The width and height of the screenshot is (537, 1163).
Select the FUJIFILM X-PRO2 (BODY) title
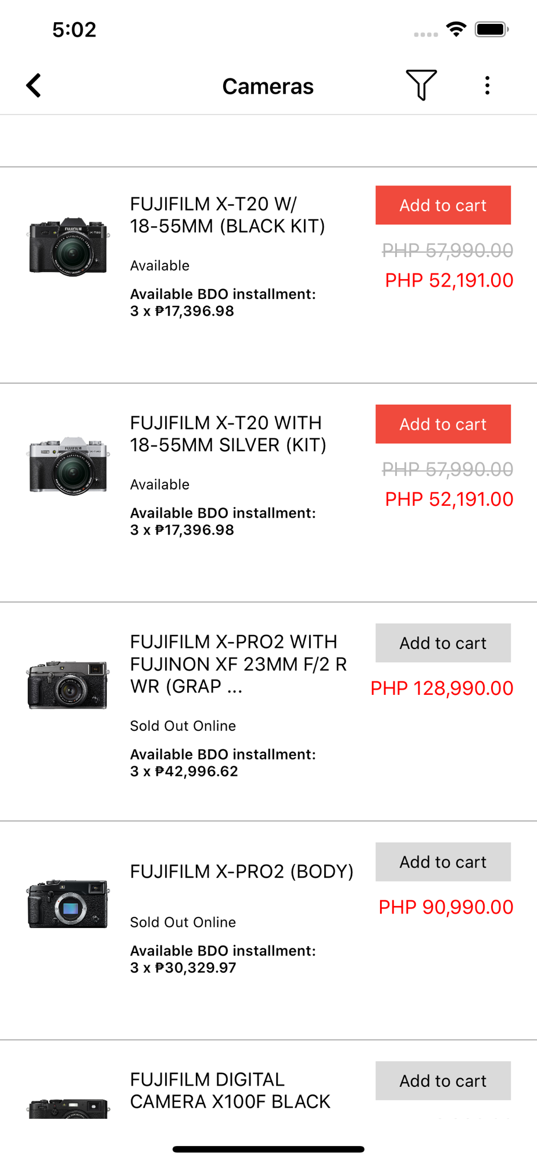(x=242, y=871)
